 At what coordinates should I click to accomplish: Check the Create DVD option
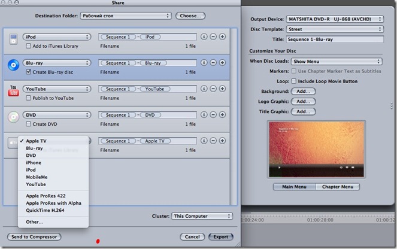[x=28, y=124]
